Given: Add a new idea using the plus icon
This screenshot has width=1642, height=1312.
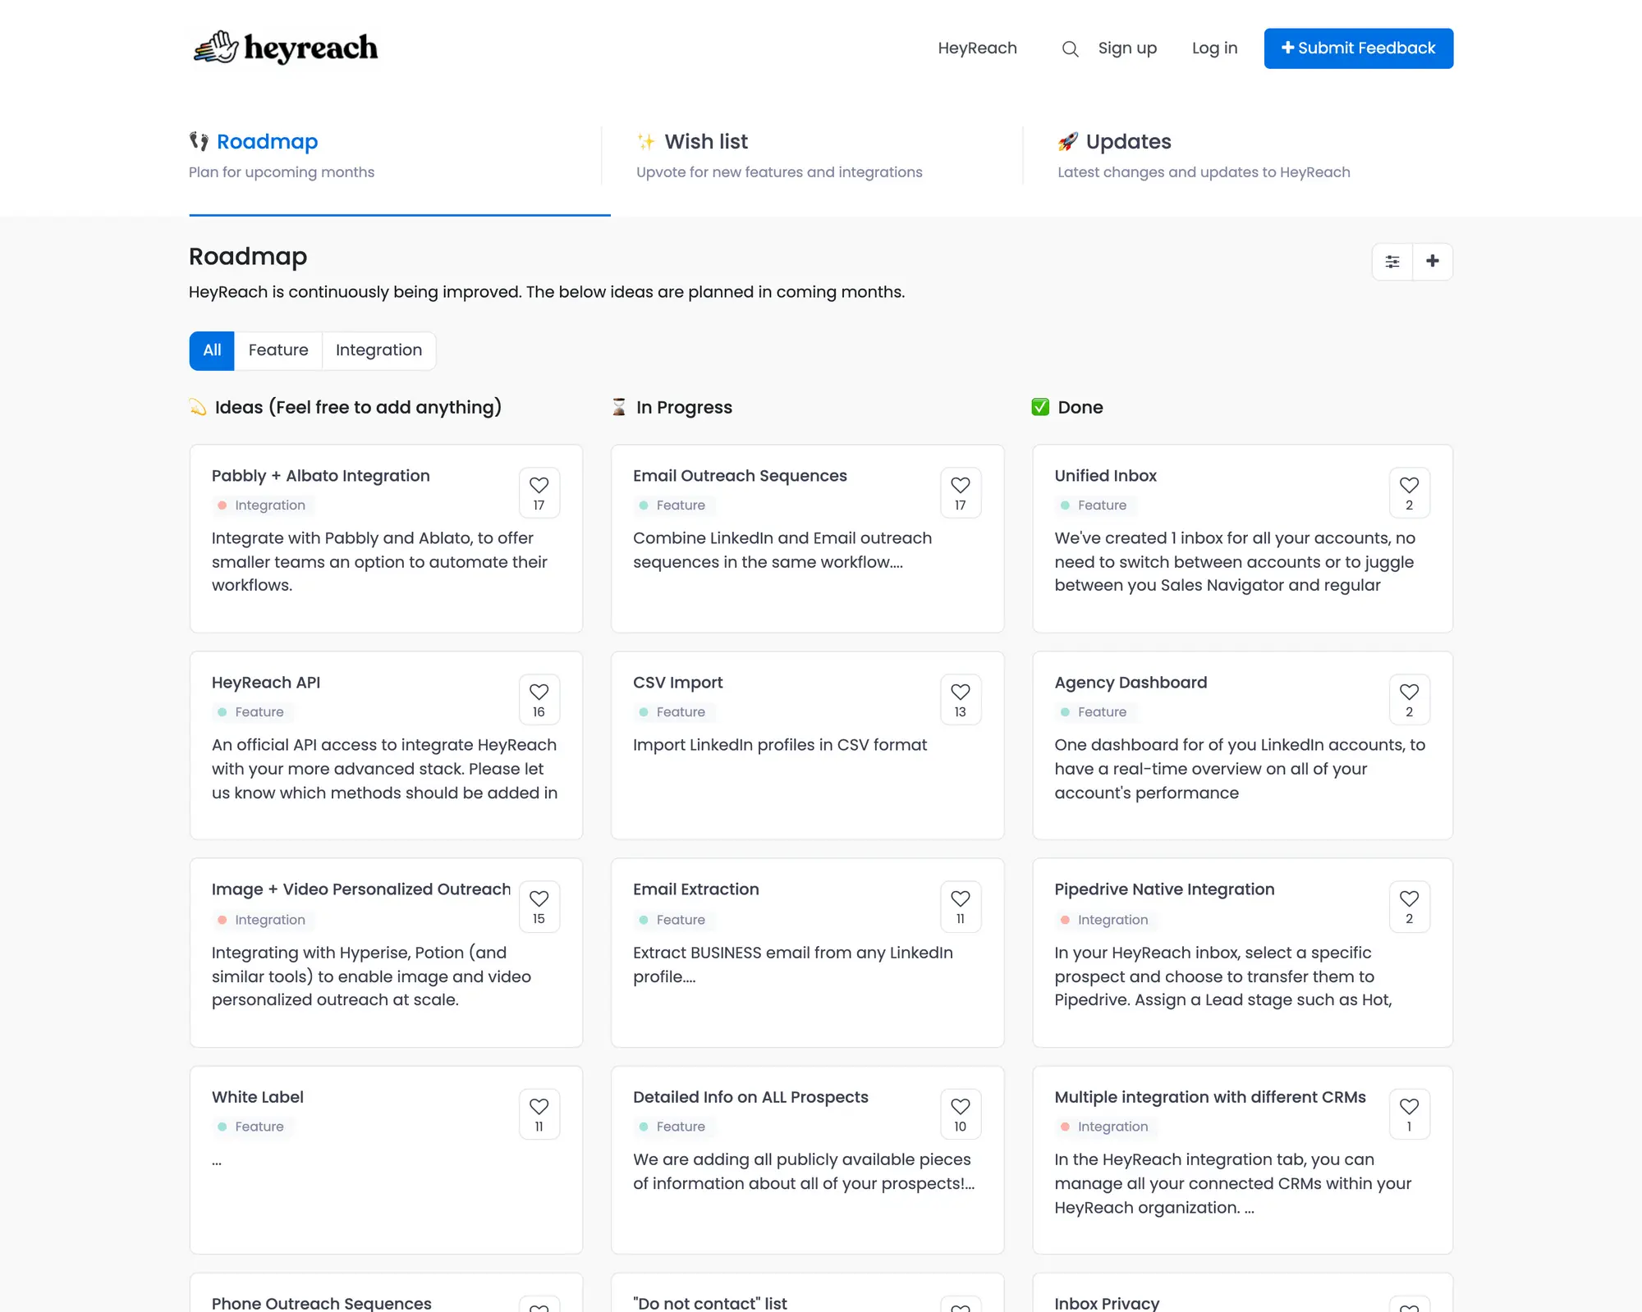Looking at the screenshot, I should [x=1433, y=261].
